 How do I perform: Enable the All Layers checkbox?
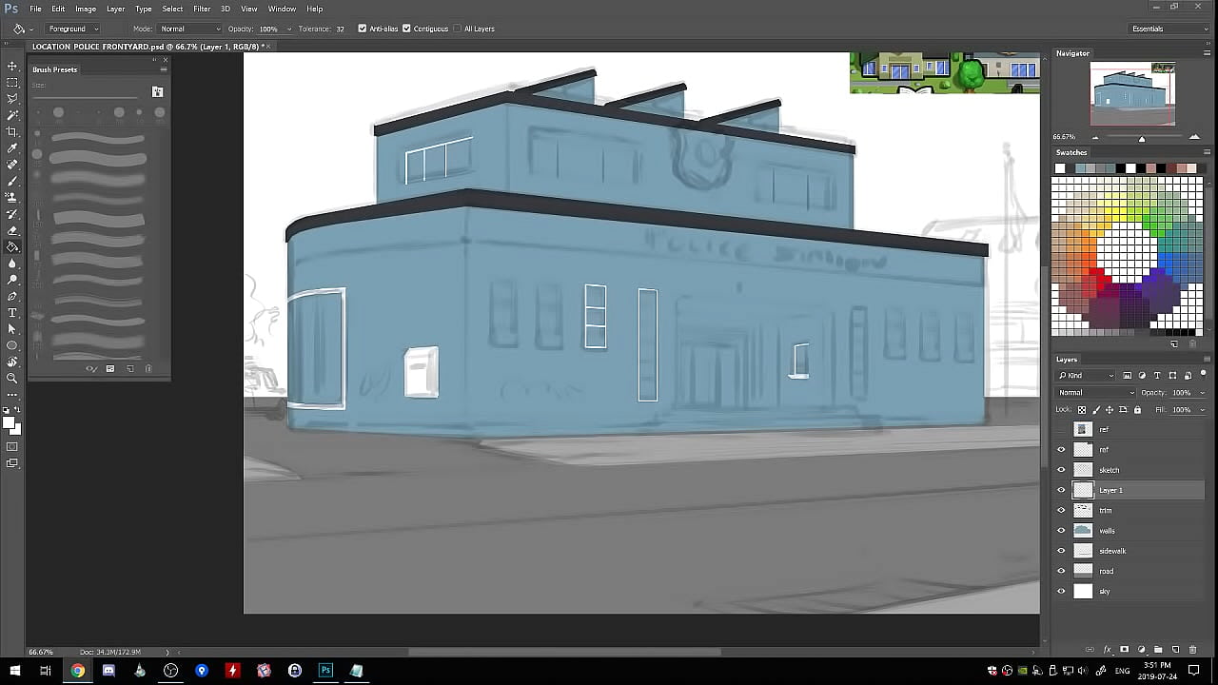point(457,29)
